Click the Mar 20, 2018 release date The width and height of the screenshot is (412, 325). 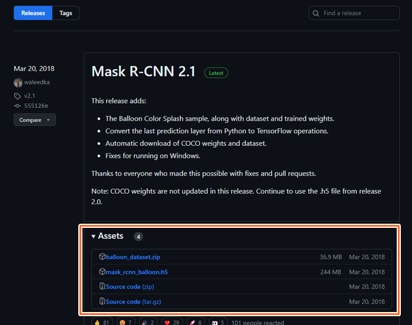point(34,69)
